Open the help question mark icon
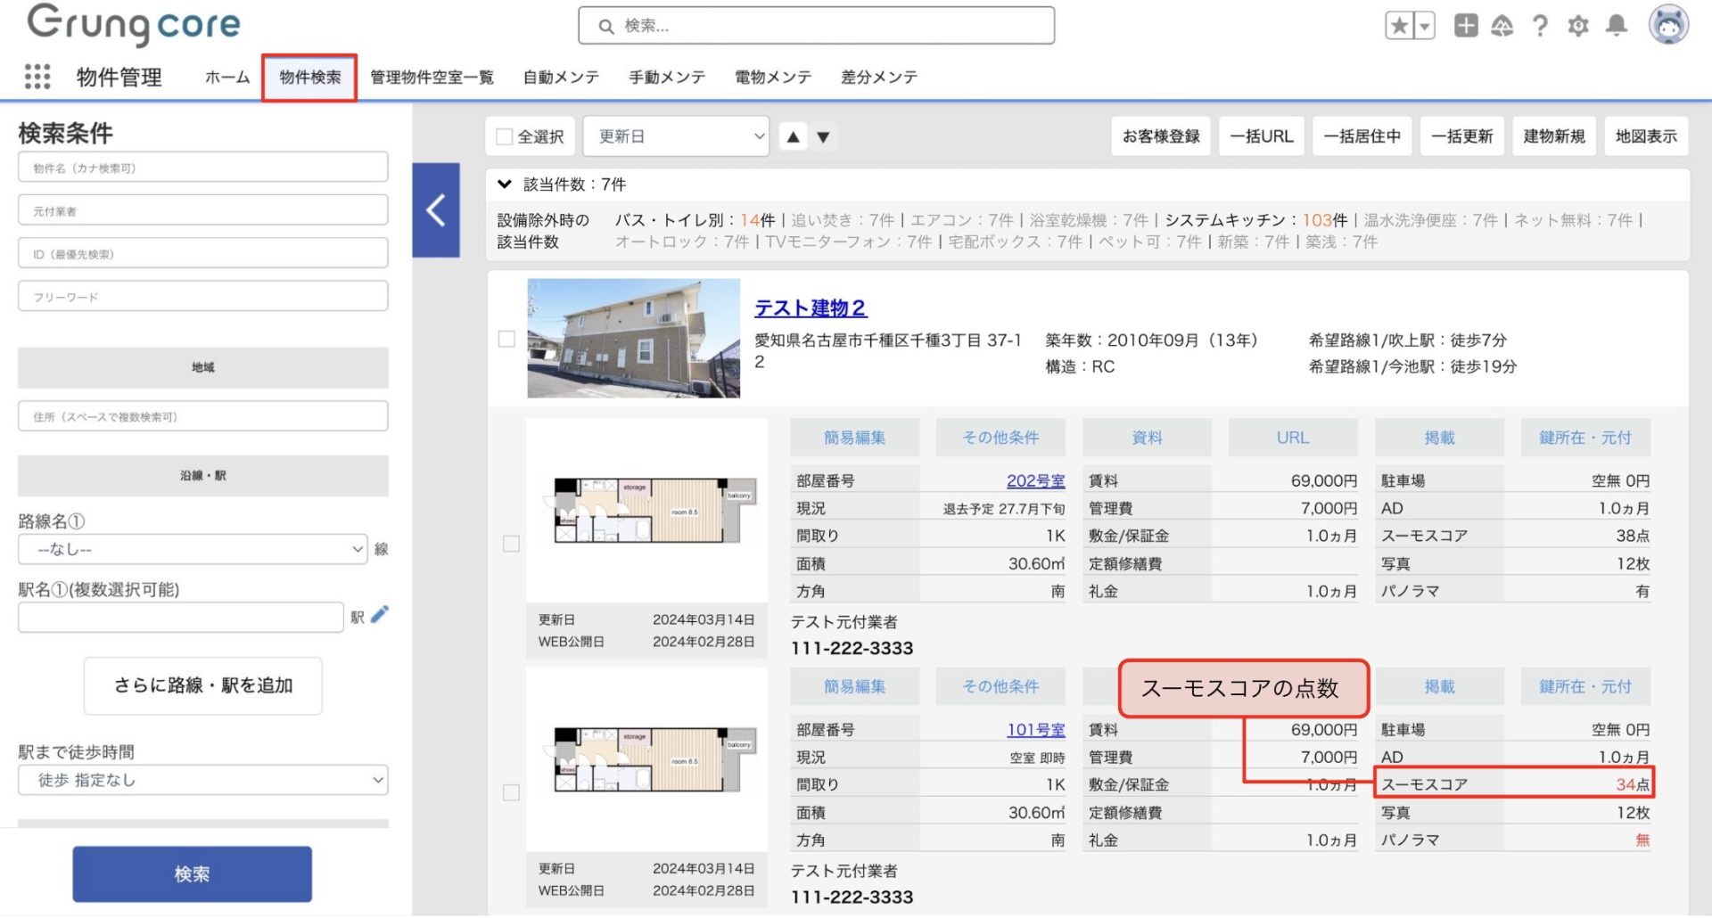This screenshot has height=918, width=1712. (x=1540, y=26)
